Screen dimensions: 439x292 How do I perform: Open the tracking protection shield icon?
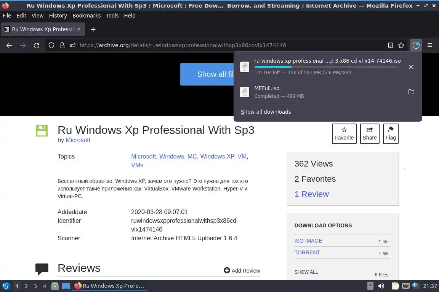click(51, 45)
